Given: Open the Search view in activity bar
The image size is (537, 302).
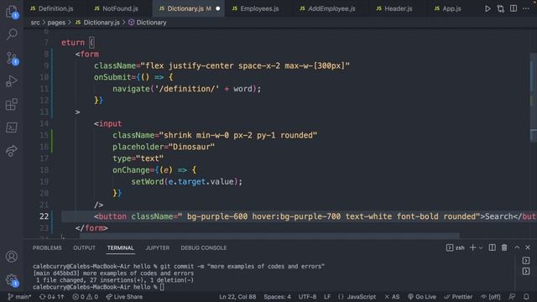Looking at the screenshot, I should (x=12, y=34).
